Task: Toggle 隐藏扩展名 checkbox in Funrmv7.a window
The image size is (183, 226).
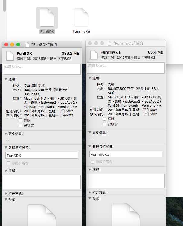Action: (92, 162)
